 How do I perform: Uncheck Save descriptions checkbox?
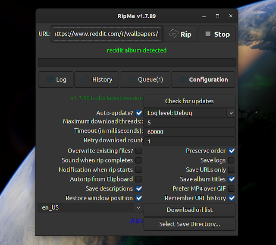click(x=139, y=189)
